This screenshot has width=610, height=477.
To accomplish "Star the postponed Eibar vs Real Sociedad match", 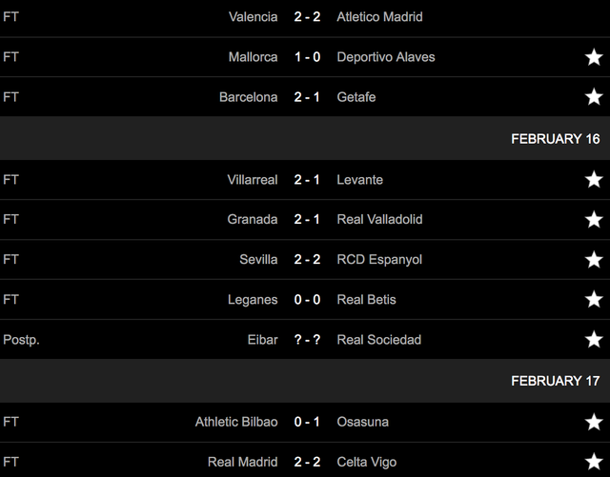I will (594, 339).
